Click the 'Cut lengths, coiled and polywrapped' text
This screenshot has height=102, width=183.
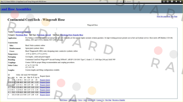(38, 57)
